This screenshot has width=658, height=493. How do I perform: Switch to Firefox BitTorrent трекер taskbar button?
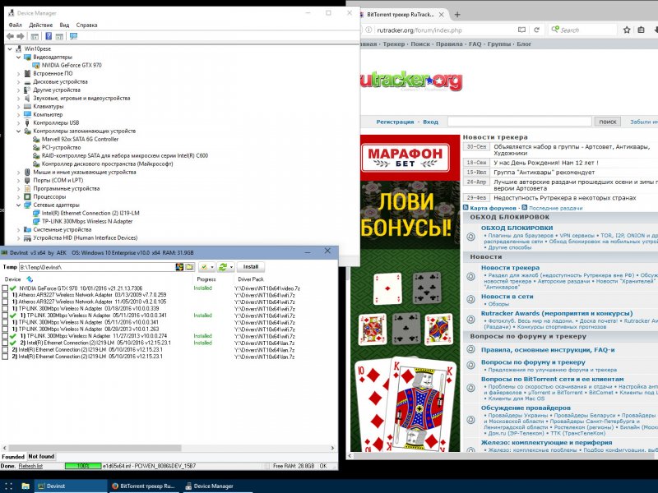[143, 486]
